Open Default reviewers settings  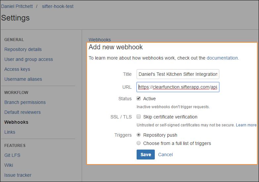pos(22,112)
